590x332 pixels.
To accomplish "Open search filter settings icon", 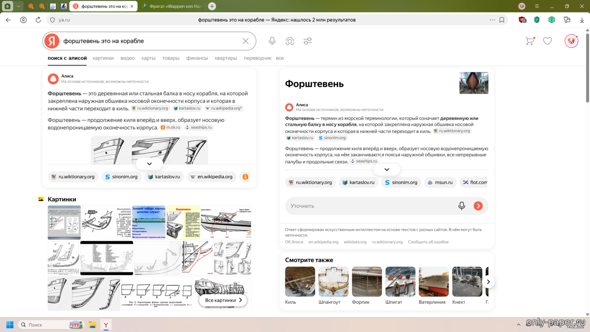I will click(x=307, y=41).
